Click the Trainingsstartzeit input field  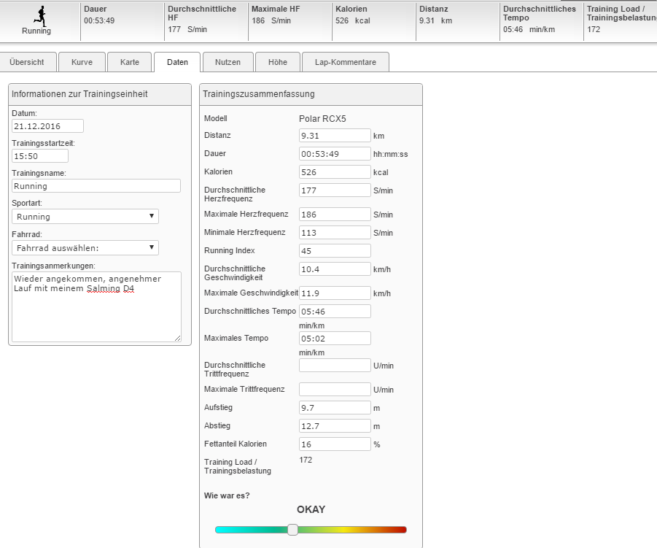pos(40,156)
